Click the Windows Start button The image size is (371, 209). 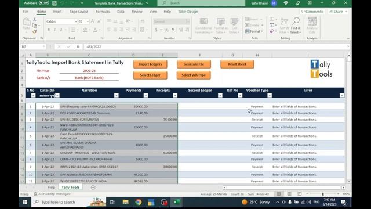25,202
